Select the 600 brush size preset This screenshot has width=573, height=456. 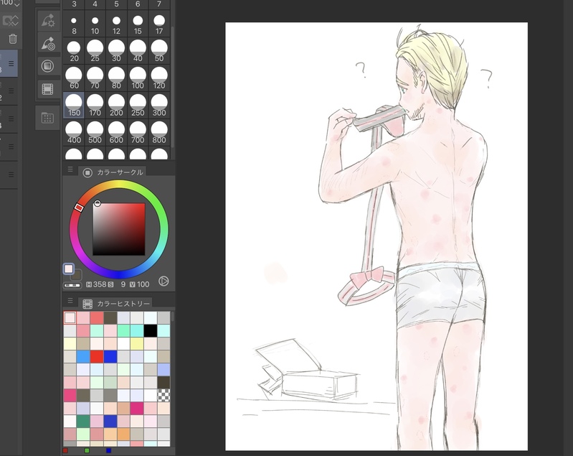click(x=116, y=132)
